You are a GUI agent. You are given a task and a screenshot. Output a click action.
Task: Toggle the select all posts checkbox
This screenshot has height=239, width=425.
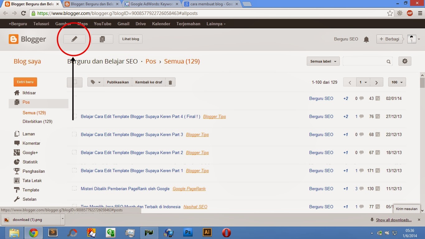74,82
